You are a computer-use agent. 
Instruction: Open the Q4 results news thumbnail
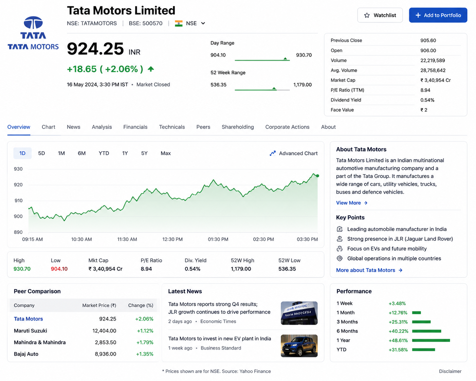(x=299, y=313)
